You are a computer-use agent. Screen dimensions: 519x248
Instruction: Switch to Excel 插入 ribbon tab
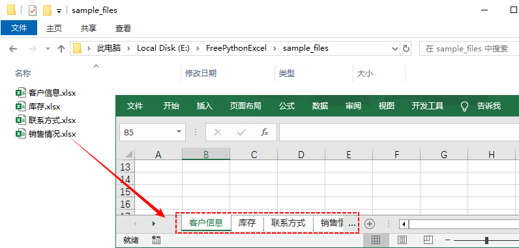(x=205, y=106)
